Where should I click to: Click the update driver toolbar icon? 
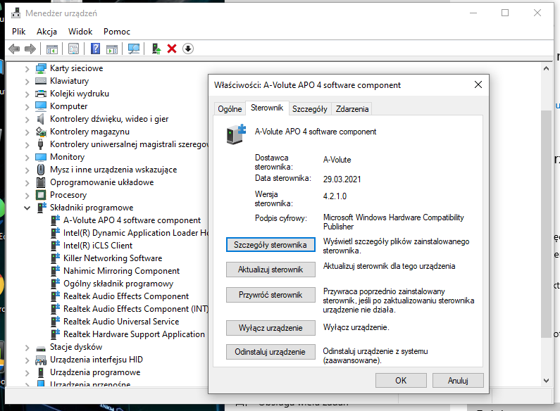[156, 49]
